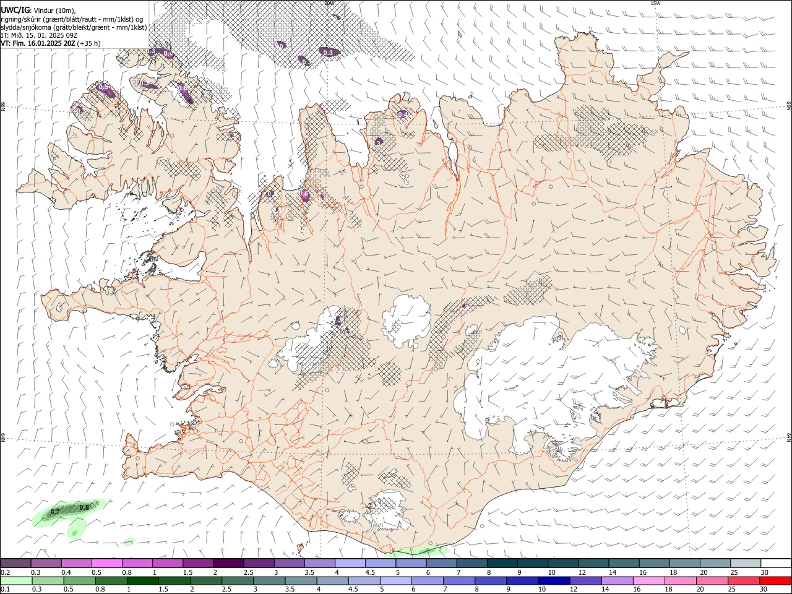Click the '(+35 h)' forecast offset text
792x594 pixels.
[89, 43]
